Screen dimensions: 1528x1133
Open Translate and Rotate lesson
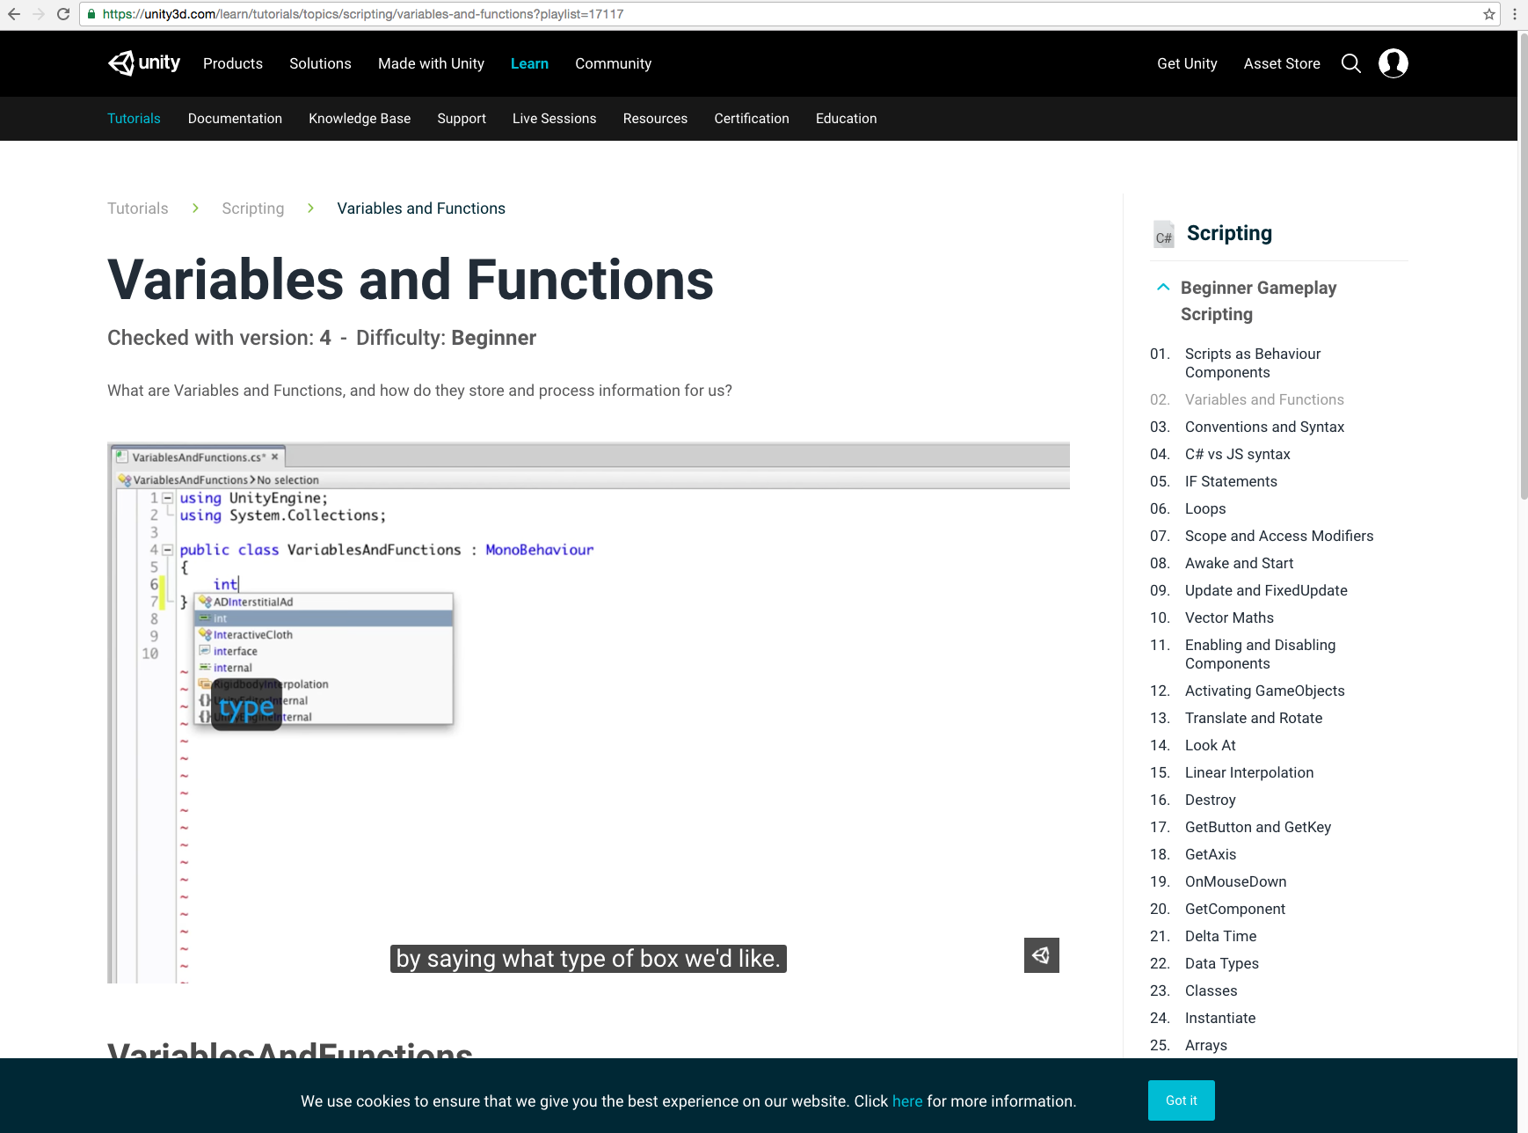(1254, 718)
